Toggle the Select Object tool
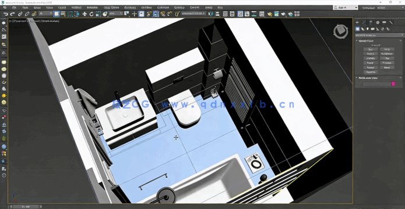405x209 pixels. pos(57,14)
